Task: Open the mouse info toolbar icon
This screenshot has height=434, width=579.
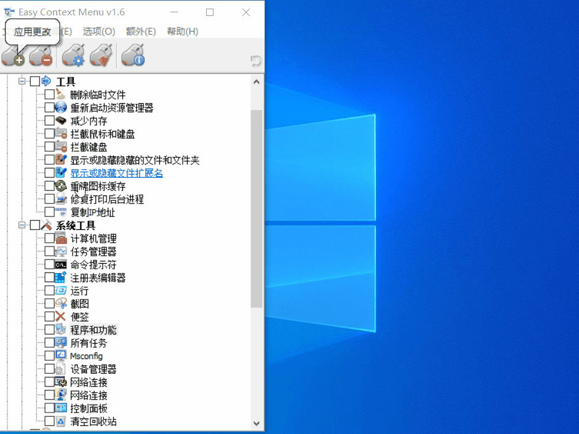Action: (134, 56)
